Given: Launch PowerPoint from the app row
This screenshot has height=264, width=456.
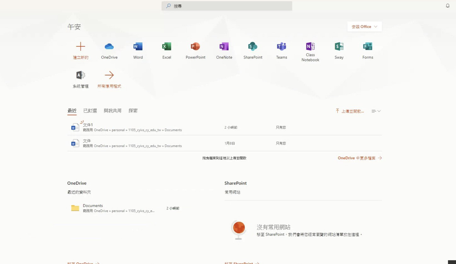Looking at the screenshot, I should [195, 47].
